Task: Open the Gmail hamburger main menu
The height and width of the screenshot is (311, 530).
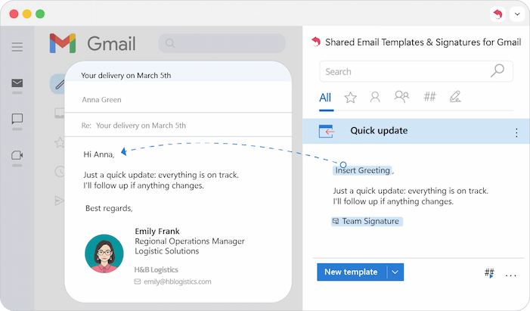Action: coord(17,47)
